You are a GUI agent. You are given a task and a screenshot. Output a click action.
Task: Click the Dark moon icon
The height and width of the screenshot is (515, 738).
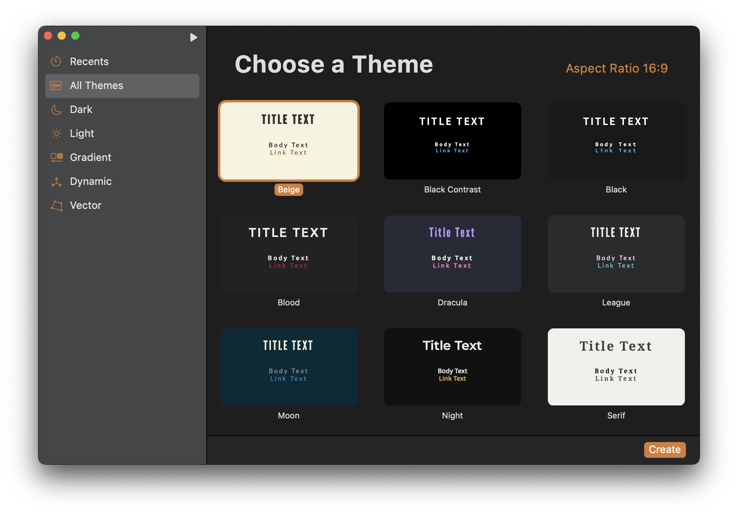[x=56, y=110]
